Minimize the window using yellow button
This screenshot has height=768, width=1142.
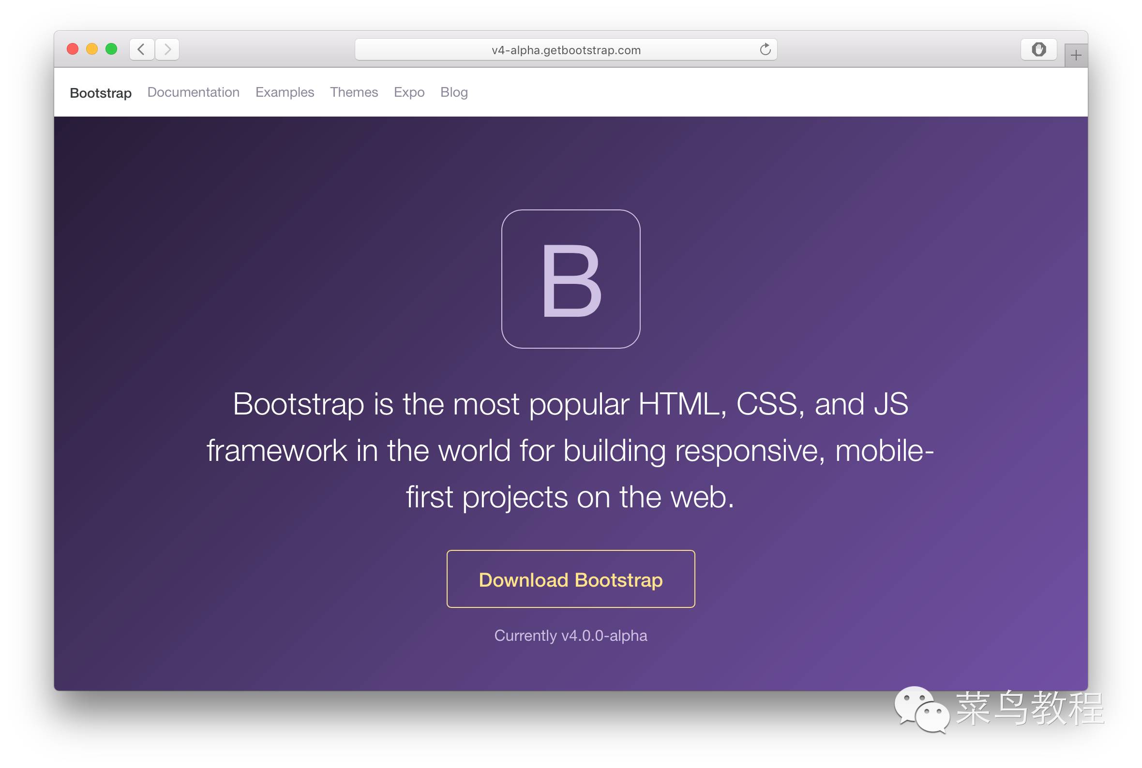[92, 49]
